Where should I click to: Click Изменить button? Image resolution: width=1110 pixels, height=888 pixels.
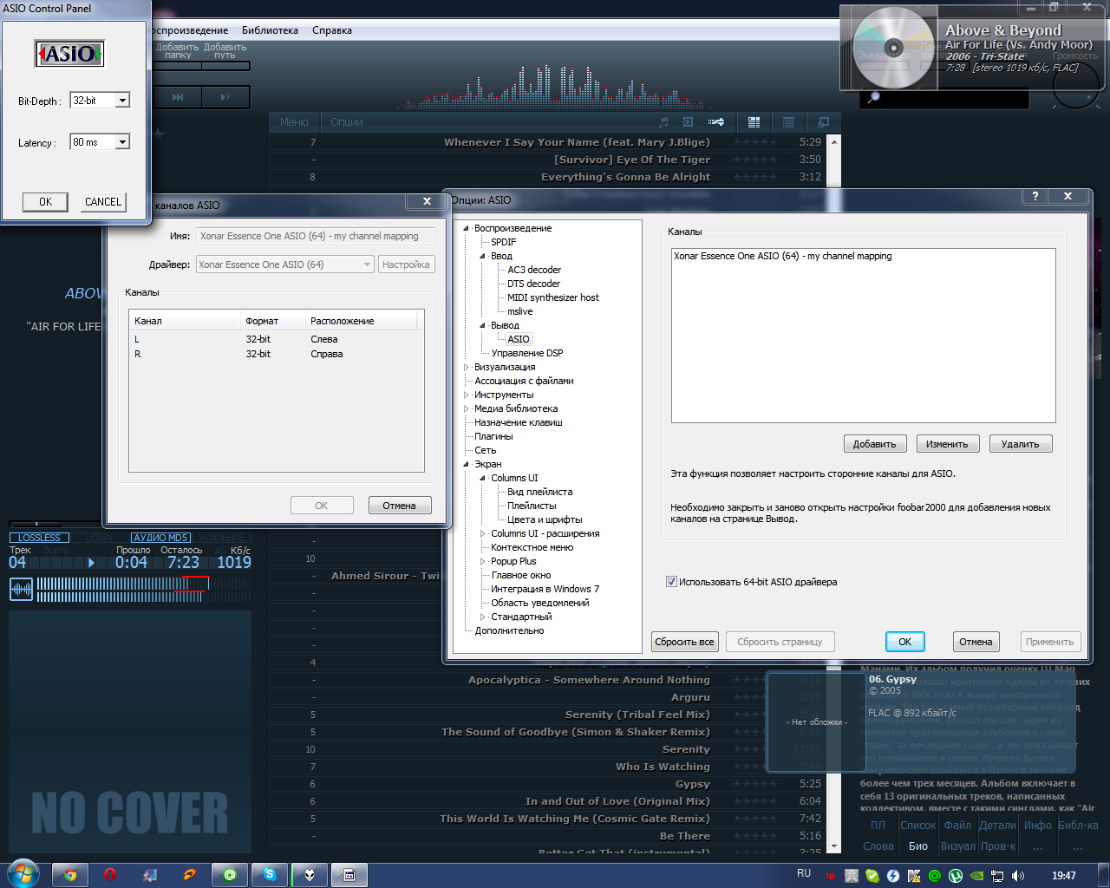tap(947, 444)
